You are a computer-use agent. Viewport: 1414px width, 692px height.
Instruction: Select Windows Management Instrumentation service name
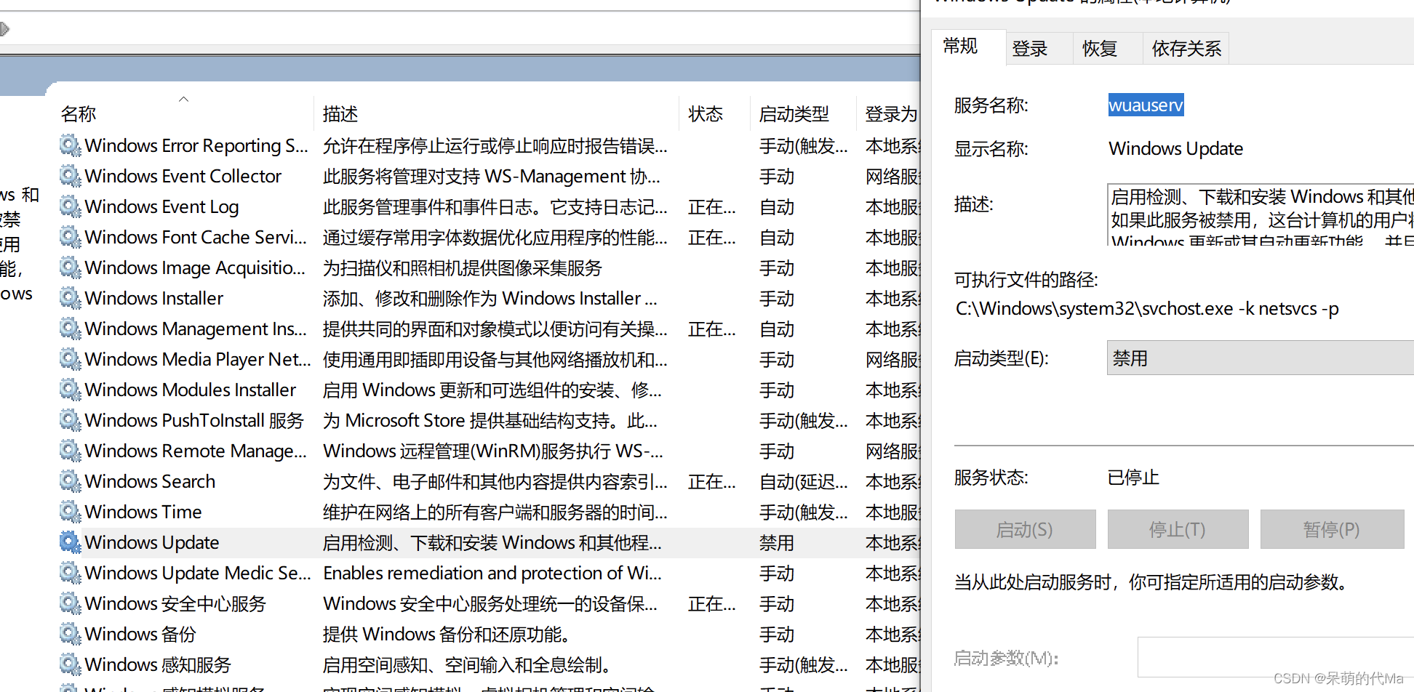coord(196,329)
